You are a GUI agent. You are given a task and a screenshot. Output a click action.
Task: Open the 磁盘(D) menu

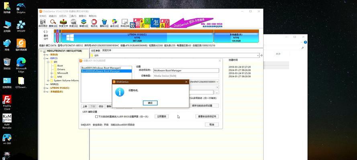pos(53,16)
